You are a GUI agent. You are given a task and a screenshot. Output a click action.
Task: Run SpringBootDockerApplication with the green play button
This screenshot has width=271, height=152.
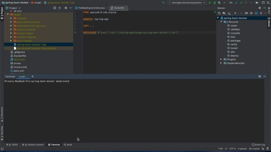pyautogui.click(x=210, y=3)
